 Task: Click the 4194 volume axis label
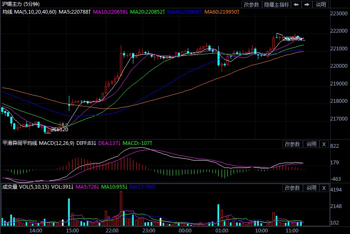click(336, 190)
